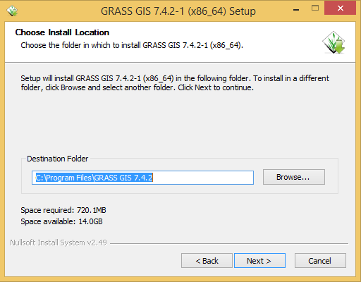Go to the previous step with Back
The image size is (361, 282).
pyautogui.click(x=207, y=261)
